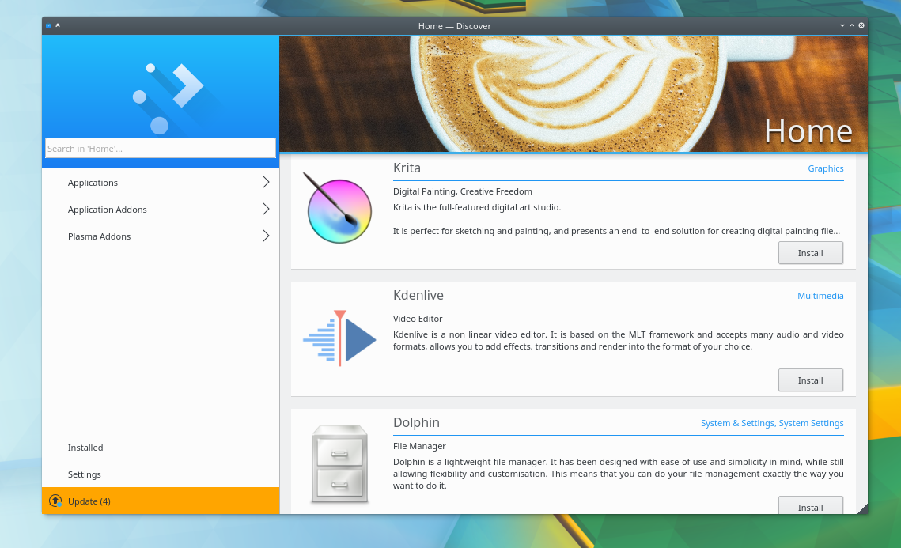Open Update (4) in the sidebar
Screen dimensions: 901x548
161,501
